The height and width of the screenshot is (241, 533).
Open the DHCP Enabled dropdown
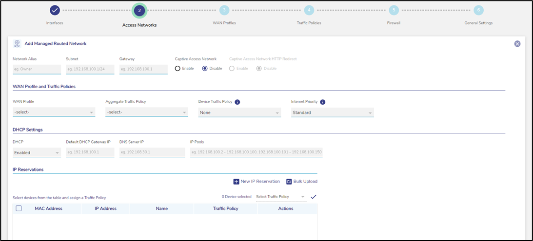click(37, 153)
